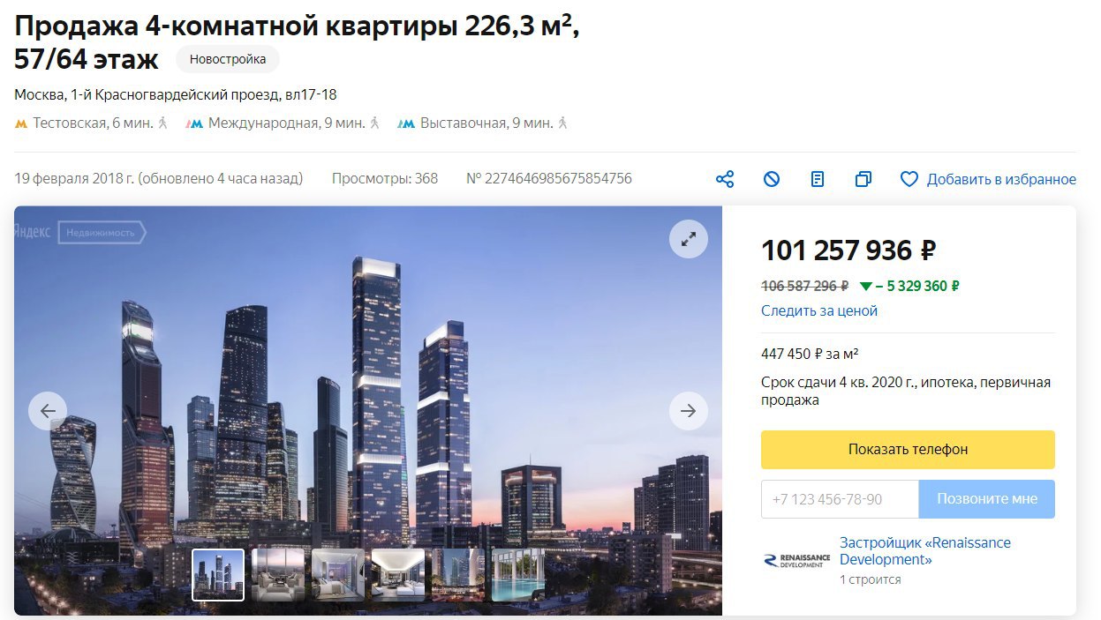Image resolution: width=1101 pixels, height=620 pixels.
Task: Select the fifth tower thumbnail
Action: pos(458,575)
